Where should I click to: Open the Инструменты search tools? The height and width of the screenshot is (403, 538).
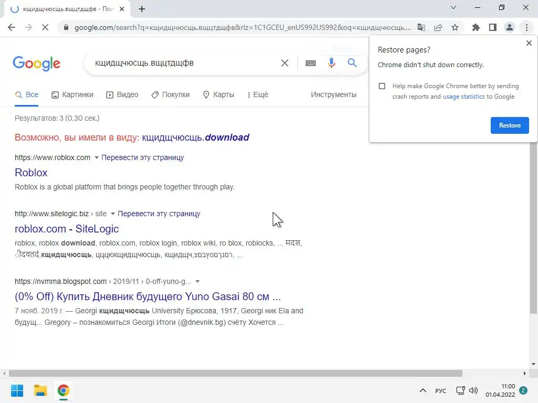pyautogui.click(x=334, y=94)
